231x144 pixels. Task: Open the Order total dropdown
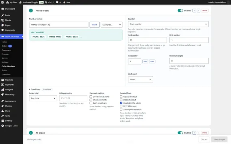coord(43,98)
